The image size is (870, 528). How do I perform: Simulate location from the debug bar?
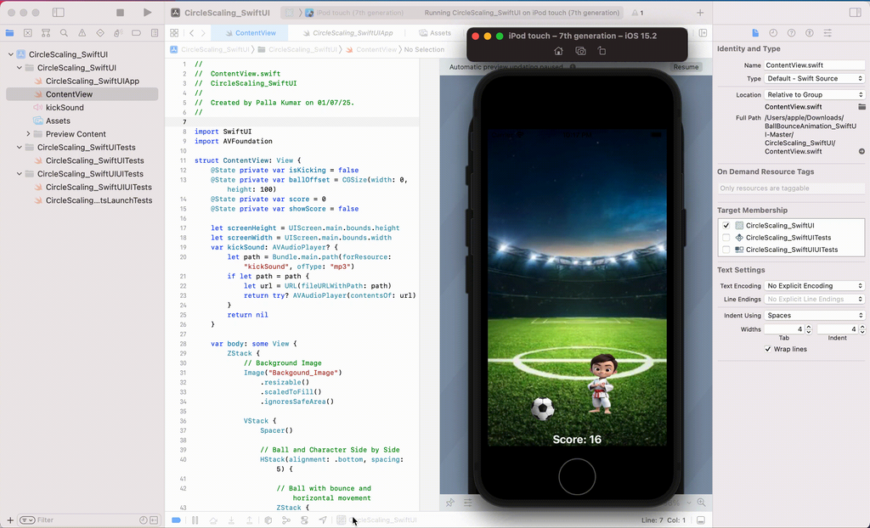[322, 520]
